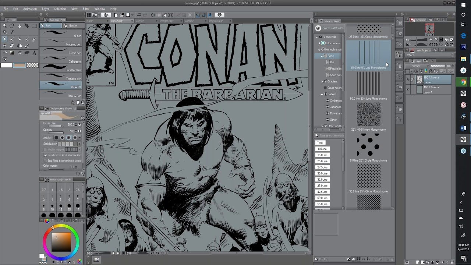This screenshot has height=265, width=471.
Task: Select the Pen tool in tool palette
Action: 4,39
